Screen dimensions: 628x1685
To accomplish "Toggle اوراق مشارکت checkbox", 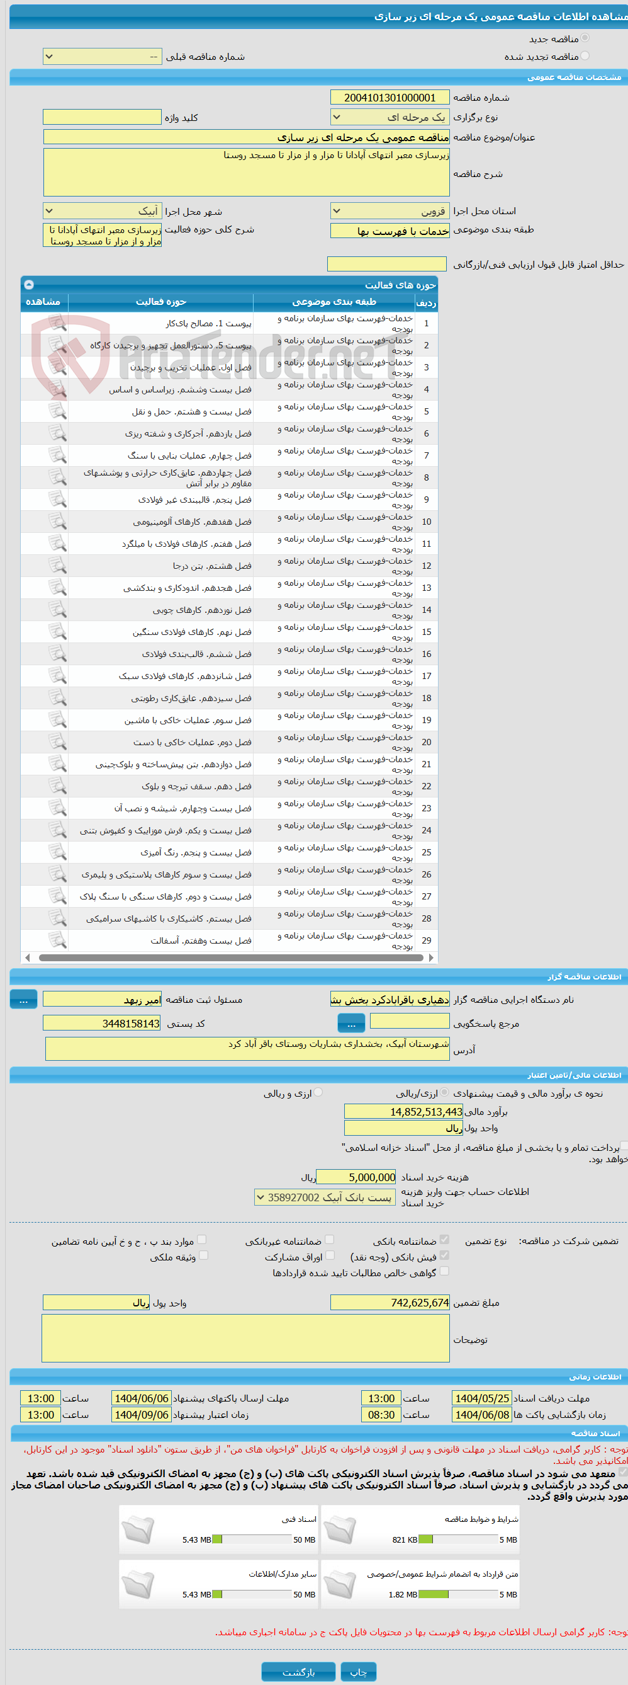I will (330, 1255).
